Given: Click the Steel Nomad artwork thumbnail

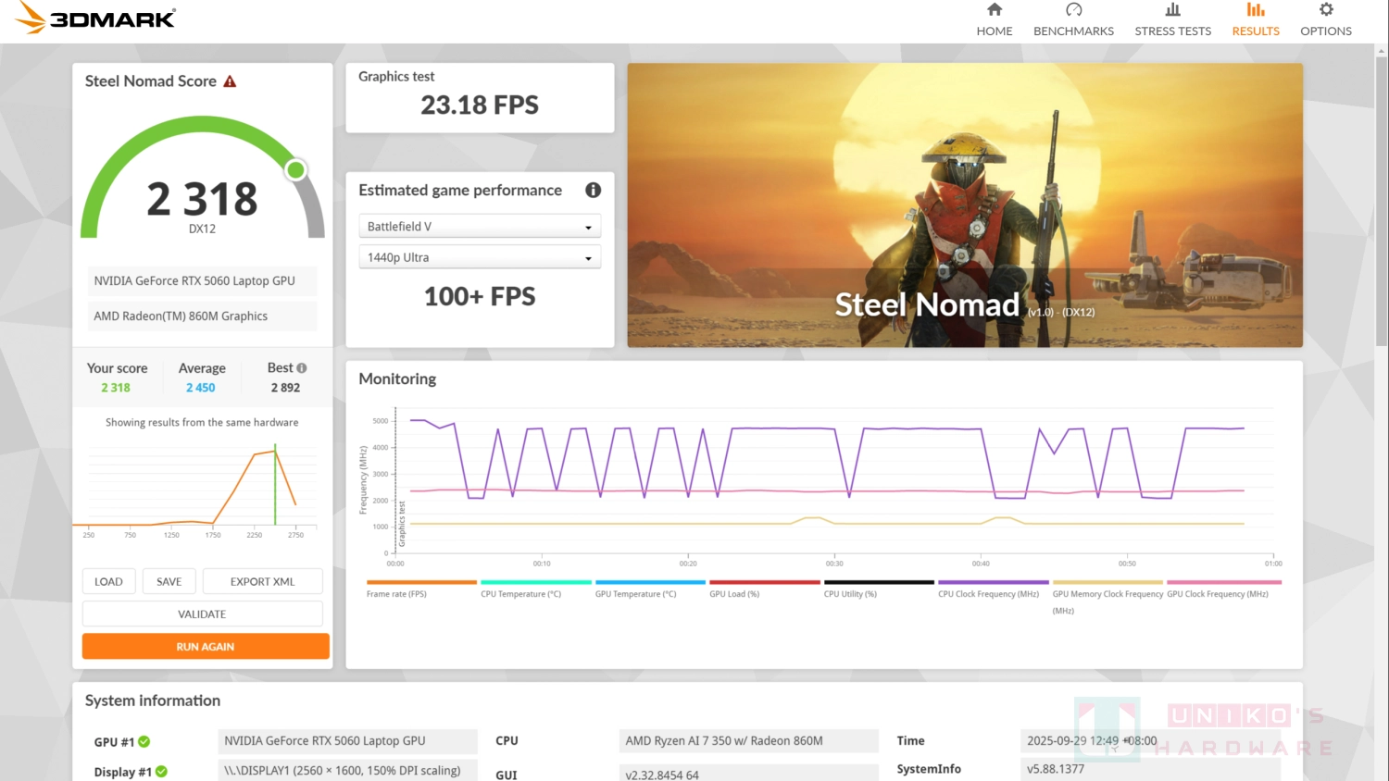Looking at the screenshot, I should (965, 205).
